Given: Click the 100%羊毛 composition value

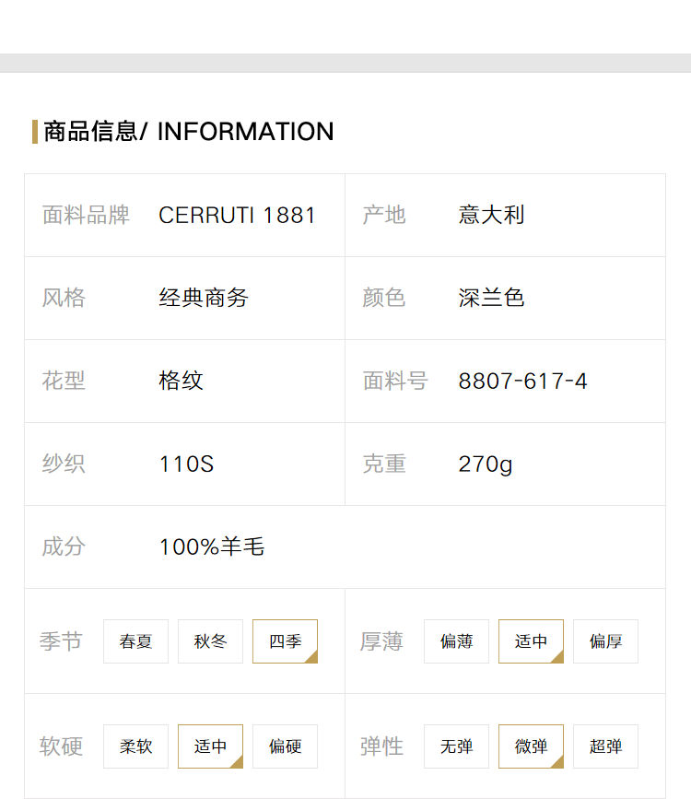Looking at the screenshot, I should point(212,546).
